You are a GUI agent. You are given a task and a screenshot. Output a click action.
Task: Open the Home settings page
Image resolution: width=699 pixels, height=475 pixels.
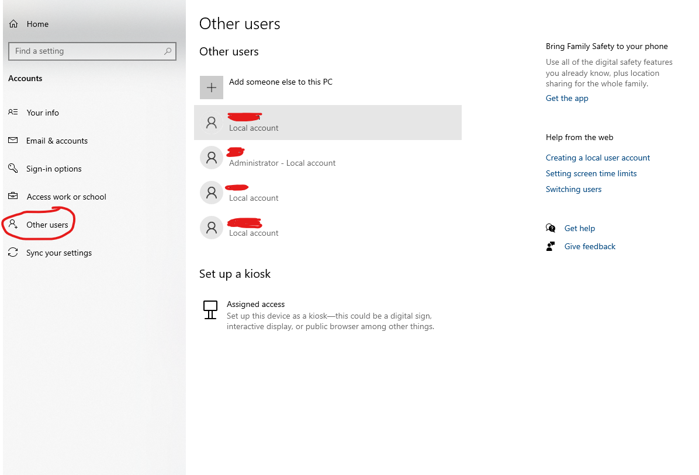[x=37, y=24]
